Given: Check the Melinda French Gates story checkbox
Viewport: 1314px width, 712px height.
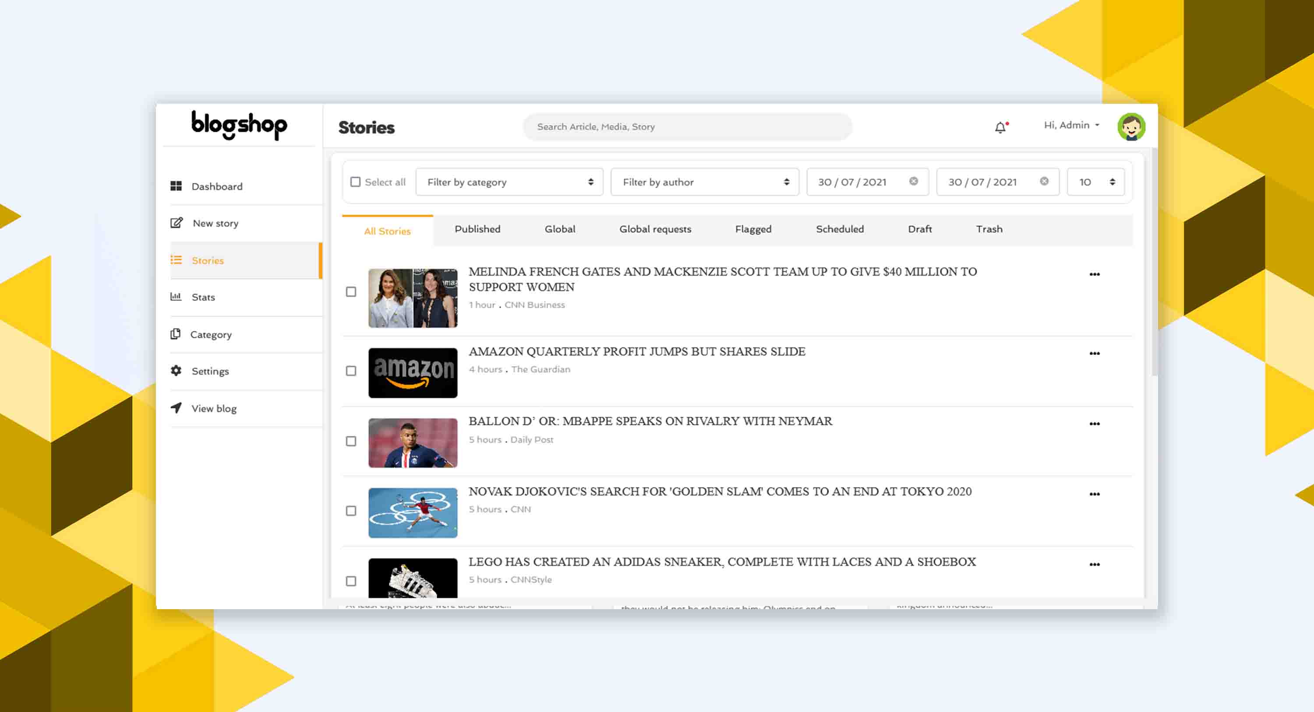Looking at the screenshot, I should coord(351,291).
